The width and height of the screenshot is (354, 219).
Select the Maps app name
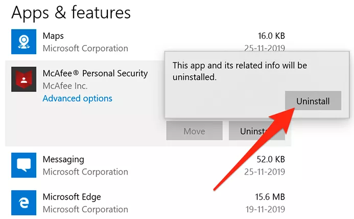pos(53,36)
